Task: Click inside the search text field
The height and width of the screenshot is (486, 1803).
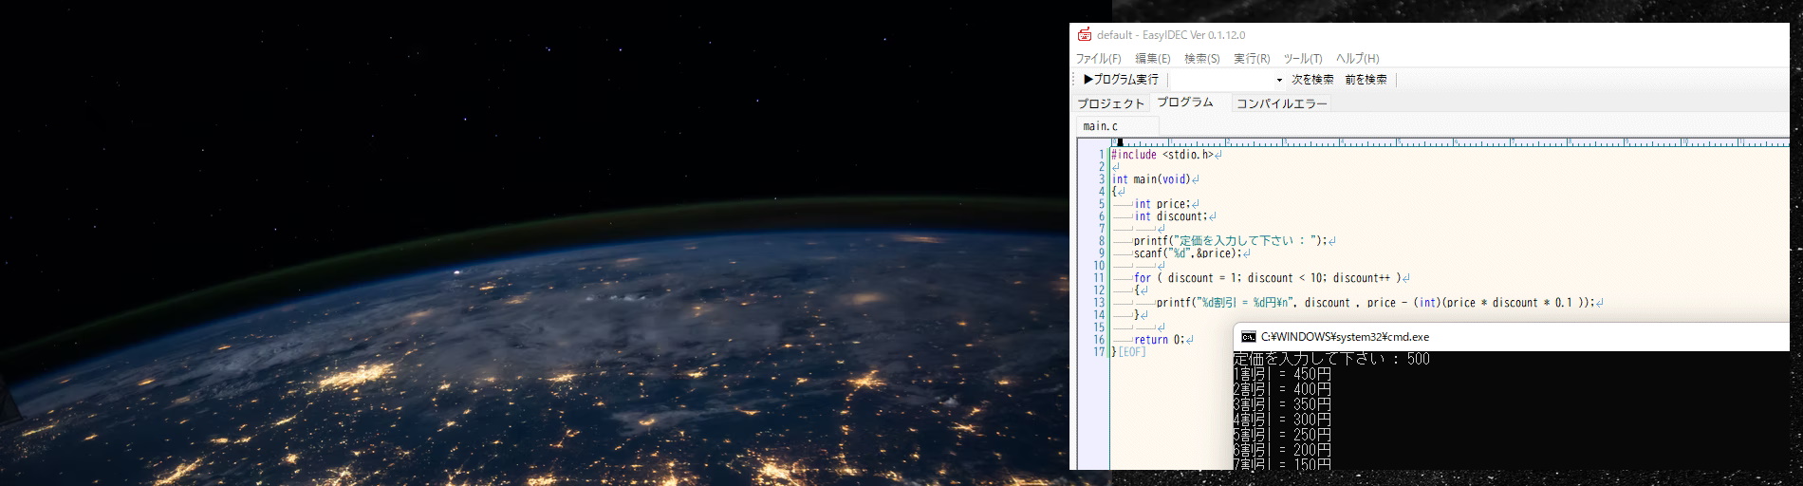Action: click(x=1221, y=81)
